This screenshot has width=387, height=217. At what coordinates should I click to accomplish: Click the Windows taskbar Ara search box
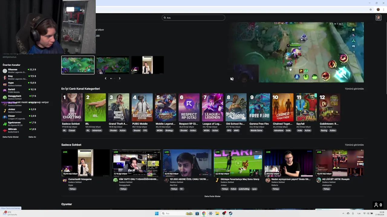[177, 213]
